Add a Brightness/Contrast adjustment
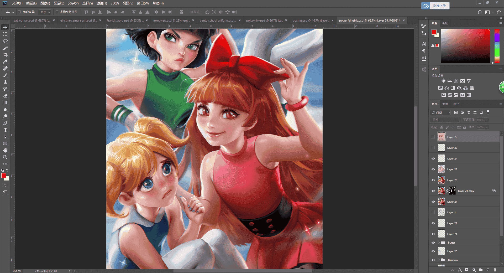504x273 pixels. pos(443,81)
